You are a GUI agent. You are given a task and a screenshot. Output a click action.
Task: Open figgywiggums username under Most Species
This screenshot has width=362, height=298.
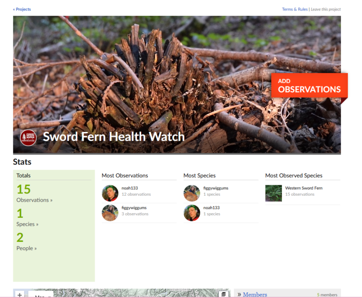click(216, 188)
